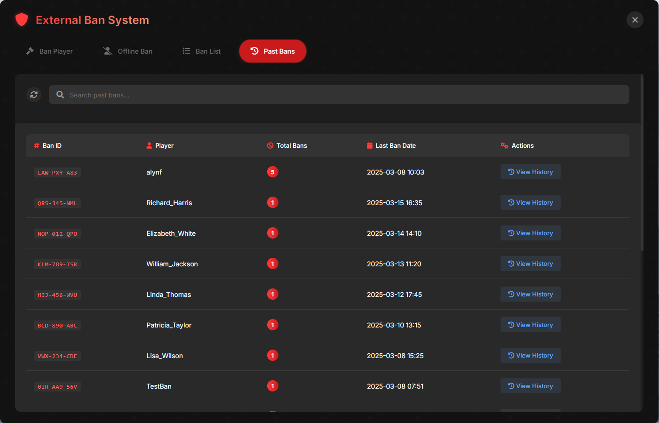Click the red shield logo icon
The width and height of the screenshot is (659, 423).
22,20
